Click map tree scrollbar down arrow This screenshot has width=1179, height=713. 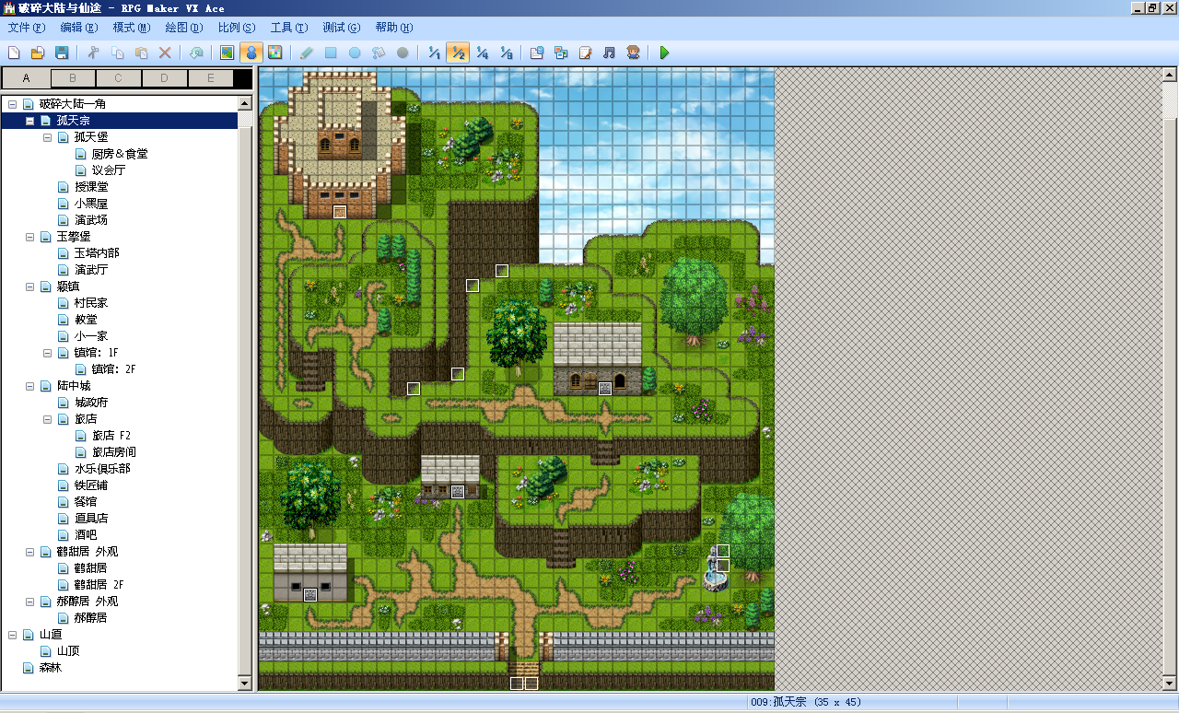click(x=245, y=684)
